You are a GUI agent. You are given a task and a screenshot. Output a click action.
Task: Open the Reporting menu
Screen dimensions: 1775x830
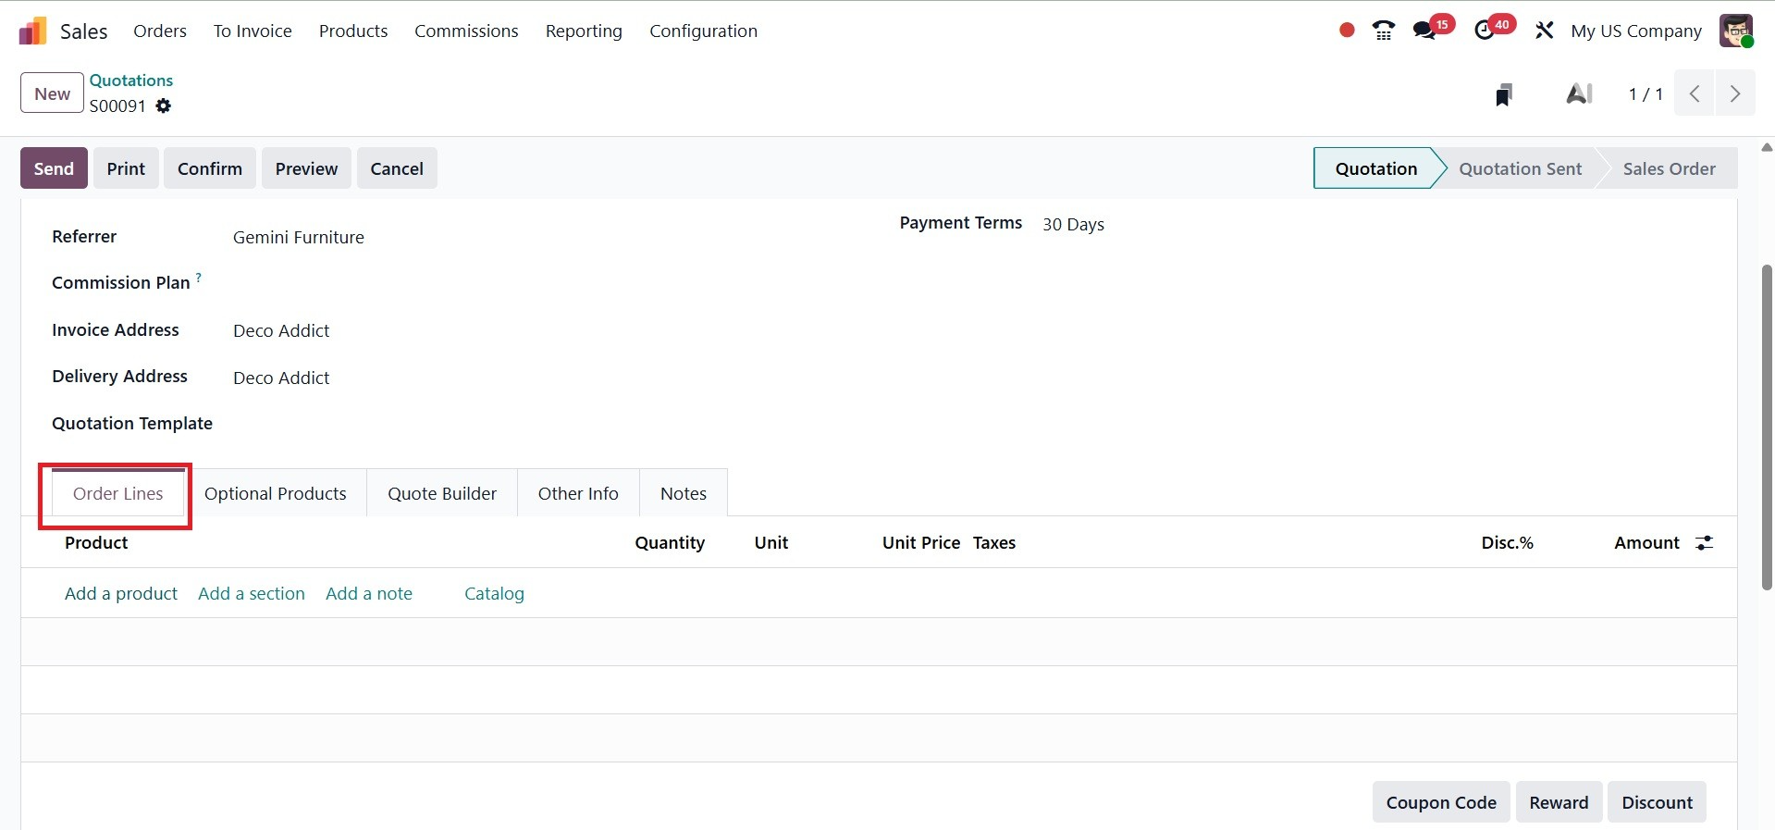tap(584, 31)
